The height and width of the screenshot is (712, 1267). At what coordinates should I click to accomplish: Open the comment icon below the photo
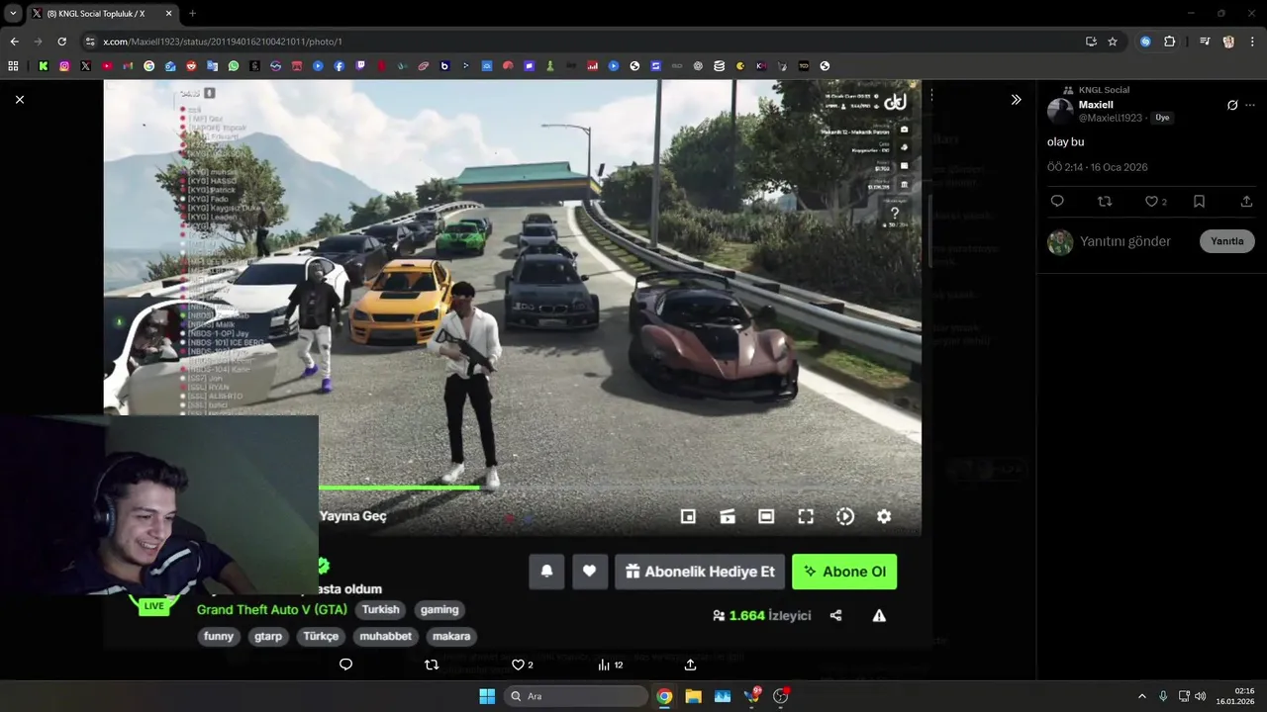coord(345,665)
